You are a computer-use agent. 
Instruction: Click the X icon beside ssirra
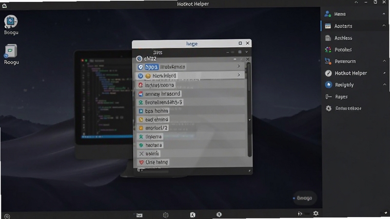[141, 154]
